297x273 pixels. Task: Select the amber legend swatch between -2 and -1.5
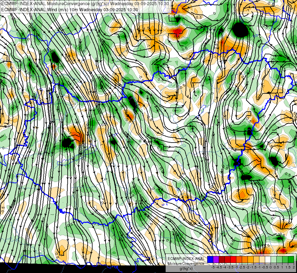251,259
